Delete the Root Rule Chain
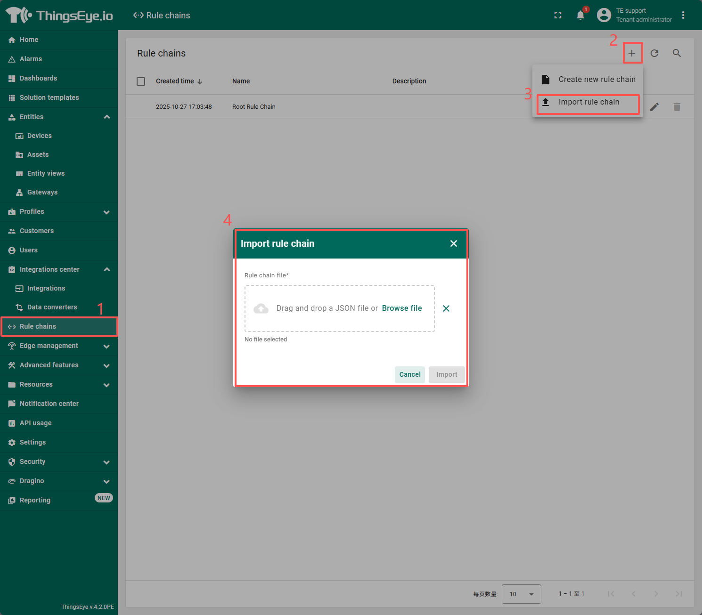Screen dimensions: 702x615 (x=677, y=107)
